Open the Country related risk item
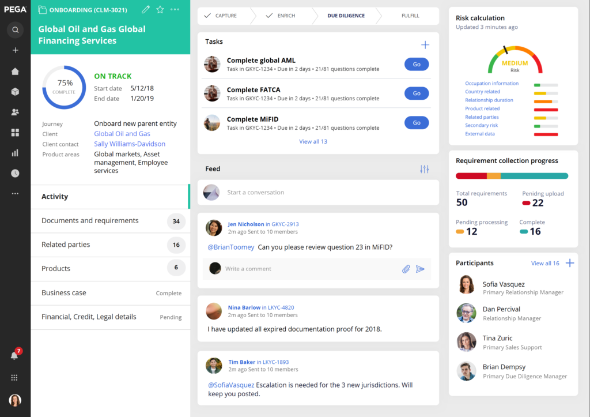Viewport: 590px width, 417px height. tap(482, 92)
